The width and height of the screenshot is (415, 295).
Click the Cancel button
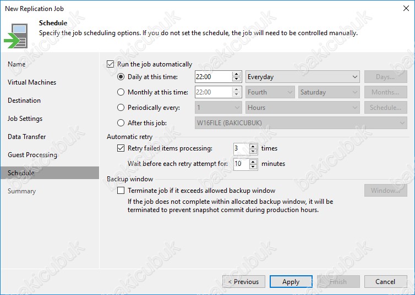pos(386,281)
